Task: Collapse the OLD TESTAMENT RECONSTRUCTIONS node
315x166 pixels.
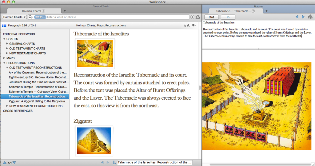Action: (x=7, y=68)
